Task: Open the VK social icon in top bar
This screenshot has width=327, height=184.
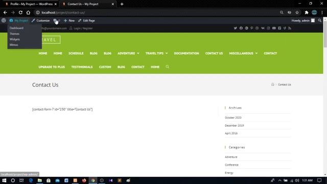Action: (263, 28)
